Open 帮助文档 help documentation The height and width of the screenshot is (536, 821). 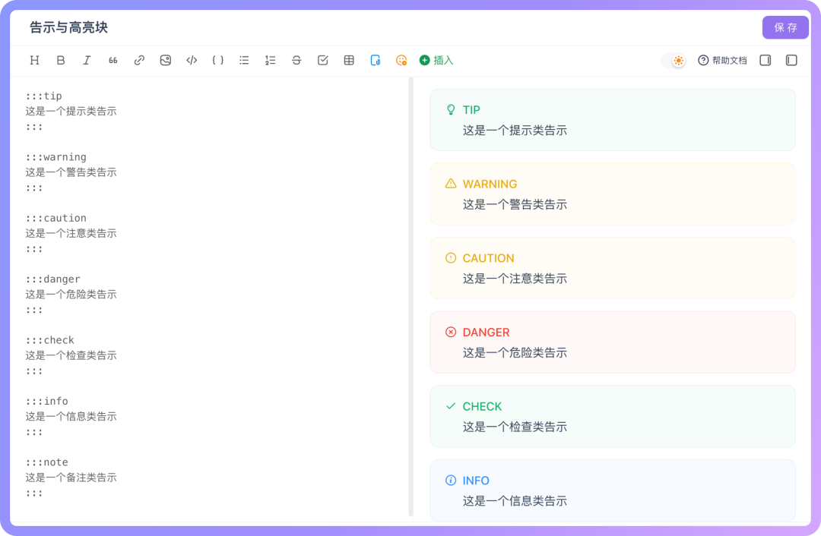(x=722, y=61)
